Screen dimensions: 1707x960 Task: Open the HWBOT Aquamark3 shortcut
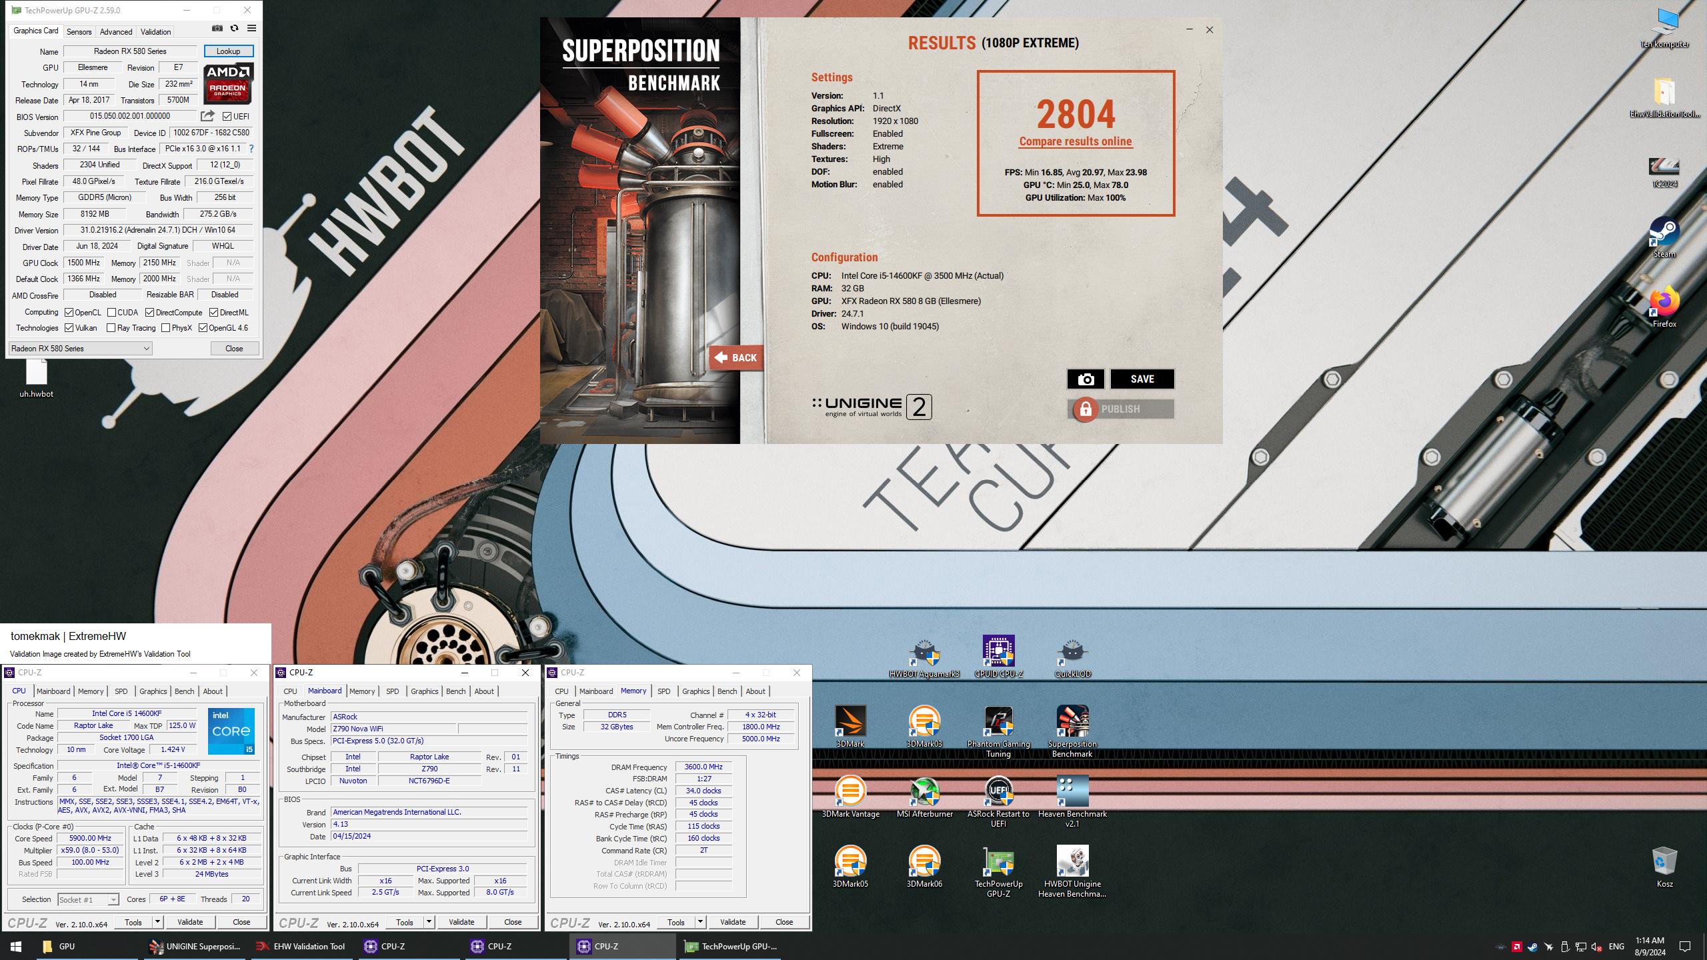pyautogui.click(x=924, y=657)
